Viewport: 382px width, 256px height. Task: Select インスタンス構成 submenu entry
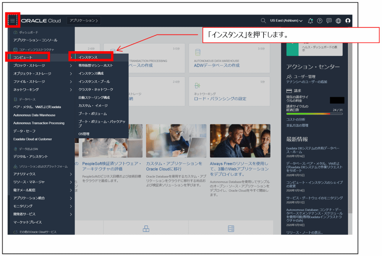pos(91,73)
